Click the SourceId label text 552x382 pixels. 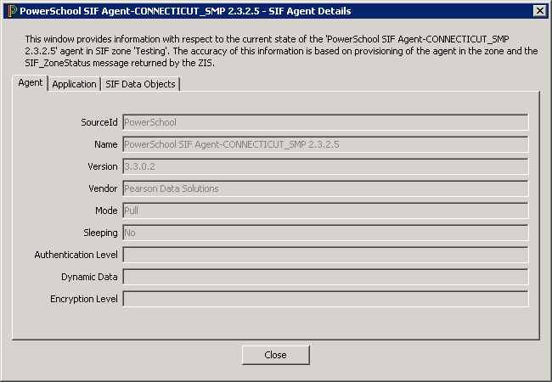[99, 122]
